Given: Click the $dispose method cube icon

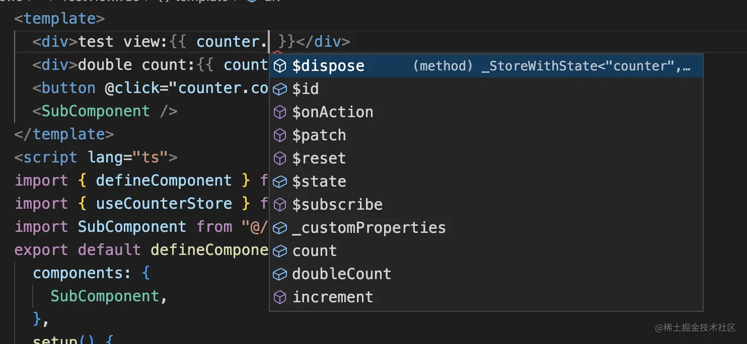Looking at the screenshot, I should [280, 66].
